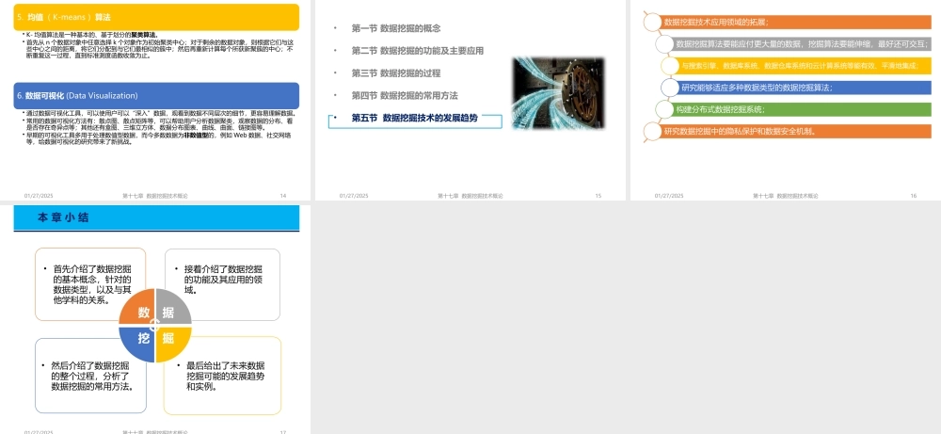
Task: Select the K-means algorithm slide thumbnail numbered 14
Action: (x=155, y=100)
